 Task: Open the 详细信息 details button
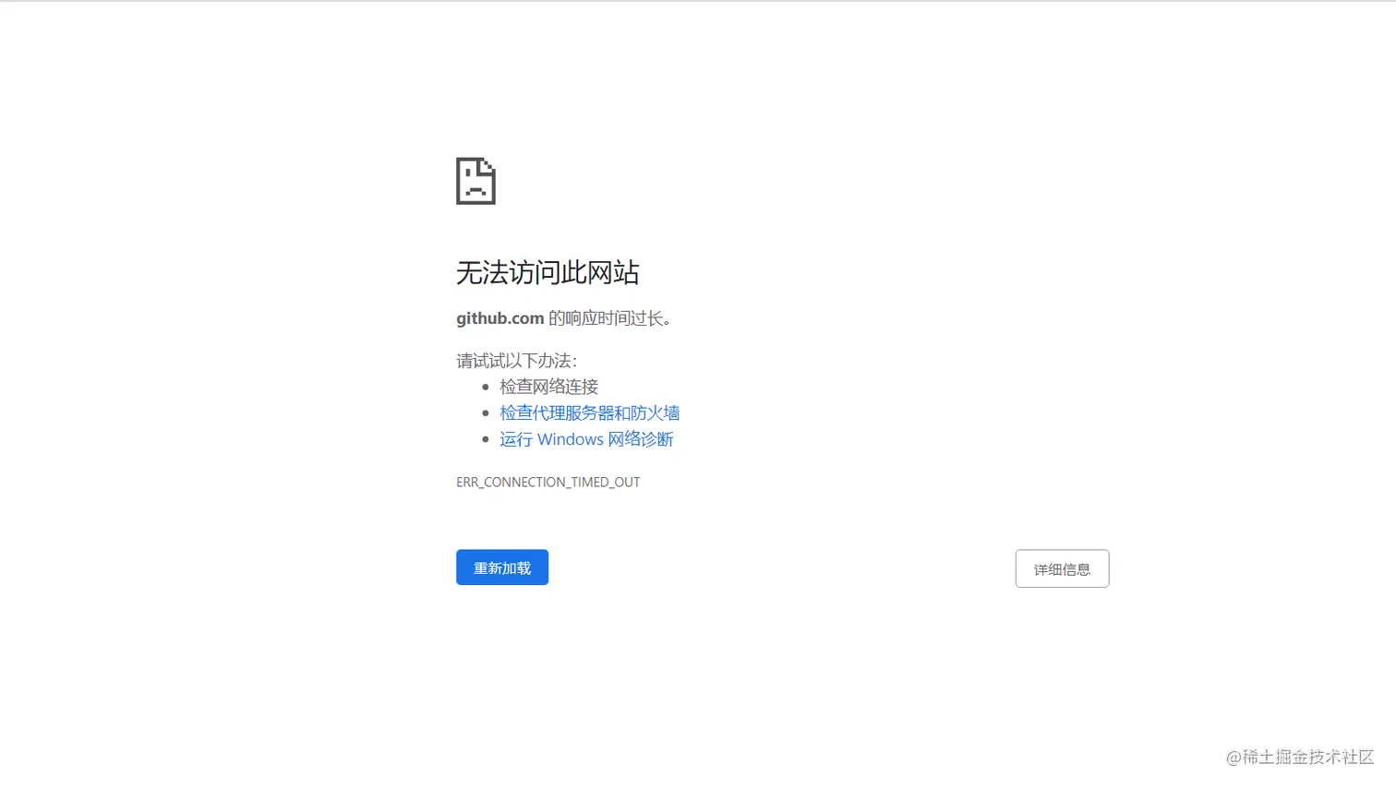(1062, 569)
